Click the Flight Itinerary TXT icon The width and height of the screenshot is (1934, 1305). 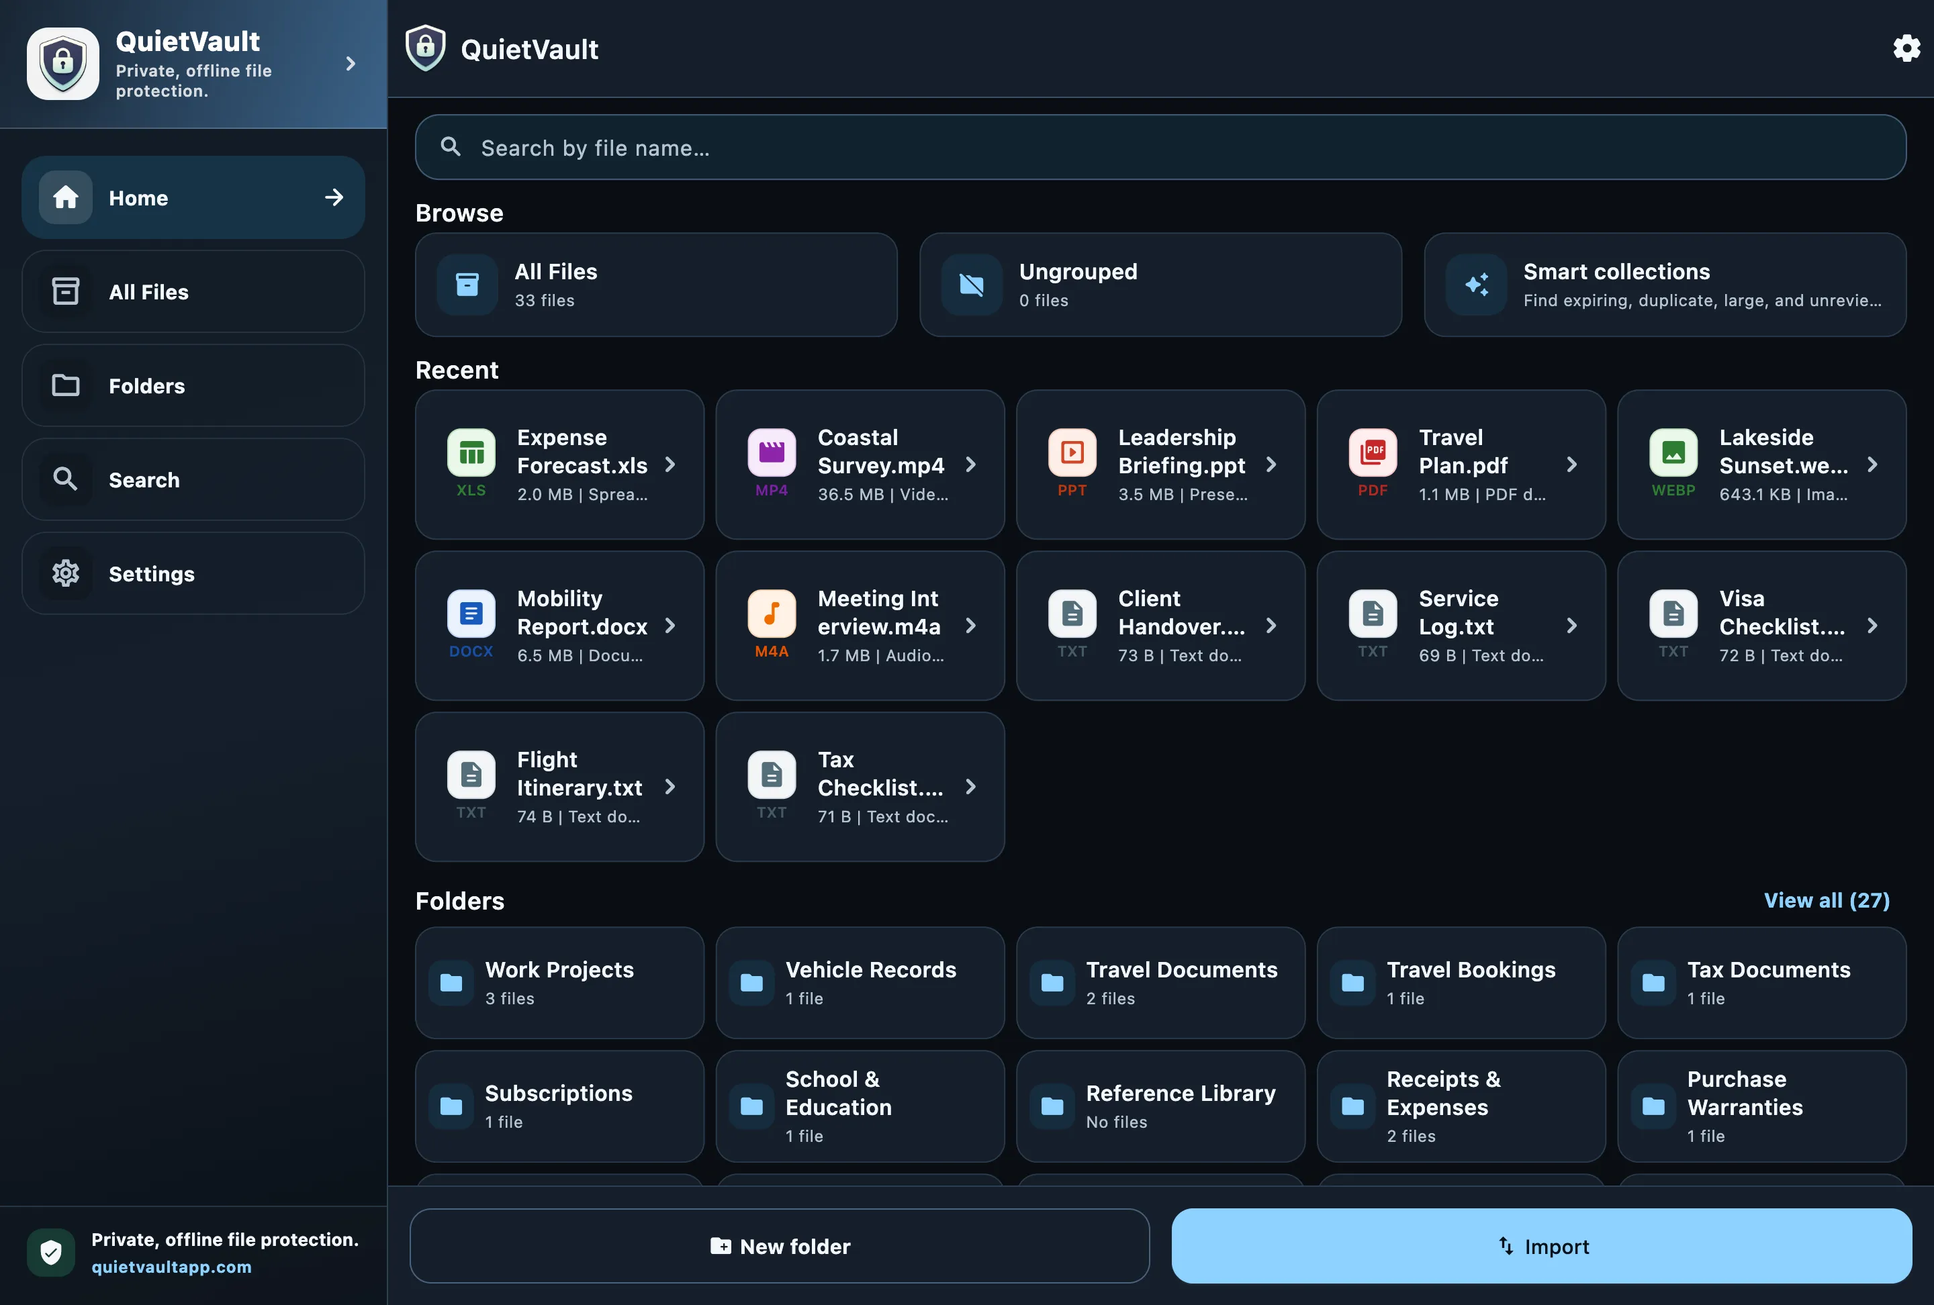pos(471,775)
